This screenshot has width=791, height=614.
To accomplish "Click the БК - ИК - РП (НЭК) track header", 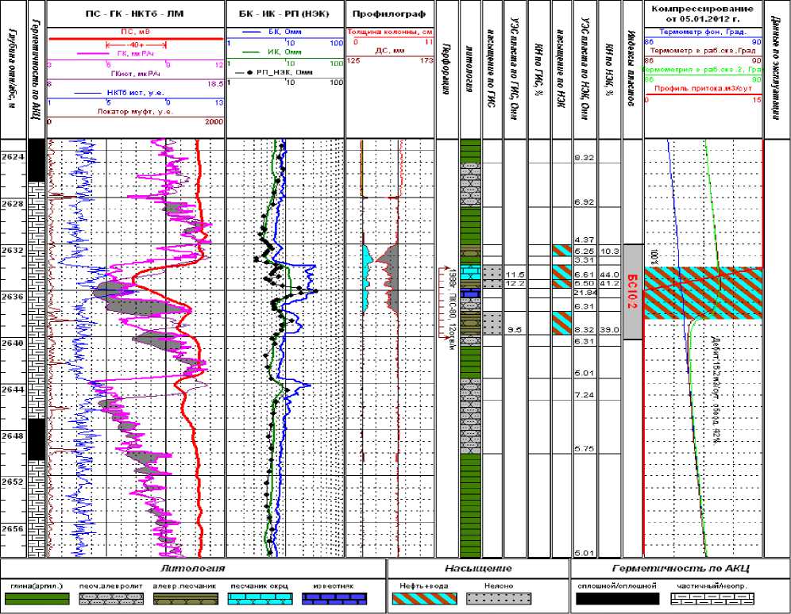I will (x=285, y=14).
